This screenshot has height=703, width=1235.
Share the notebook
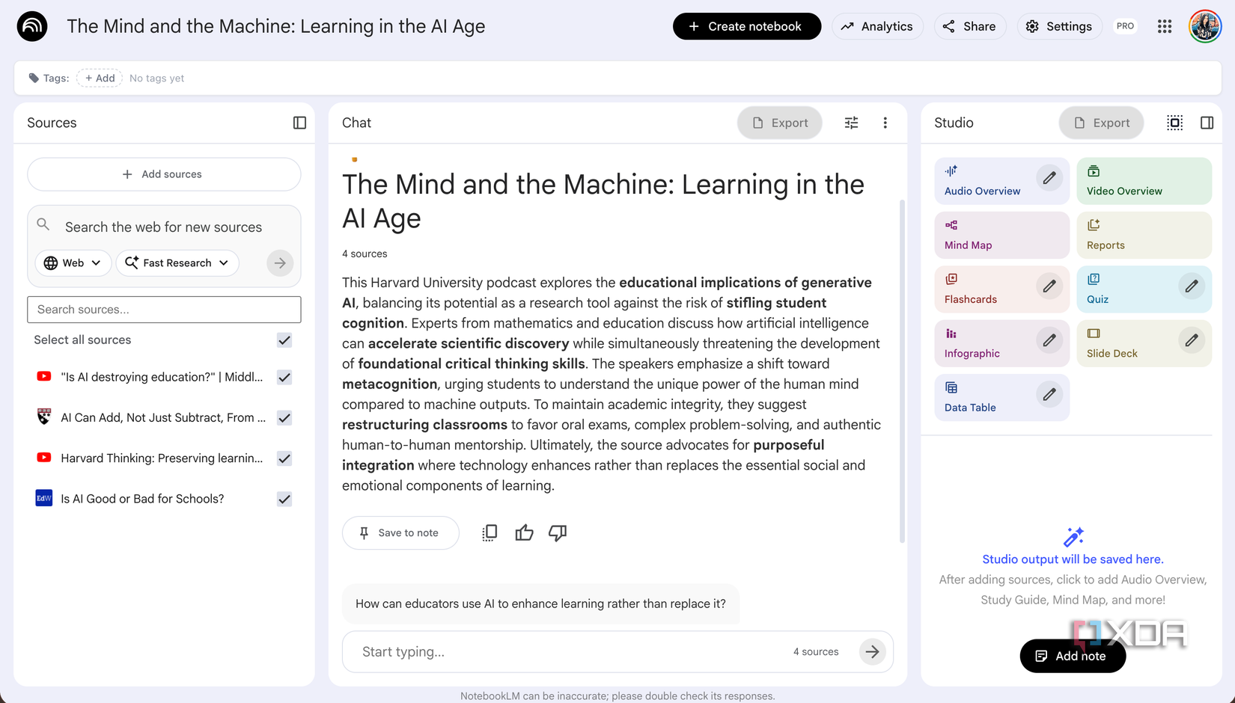pos(969,26)
